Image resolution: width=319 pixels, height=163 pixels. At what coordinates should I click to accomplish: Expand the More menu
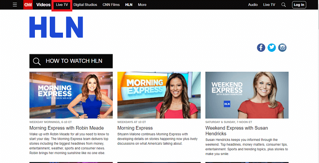tap(142, 5)
